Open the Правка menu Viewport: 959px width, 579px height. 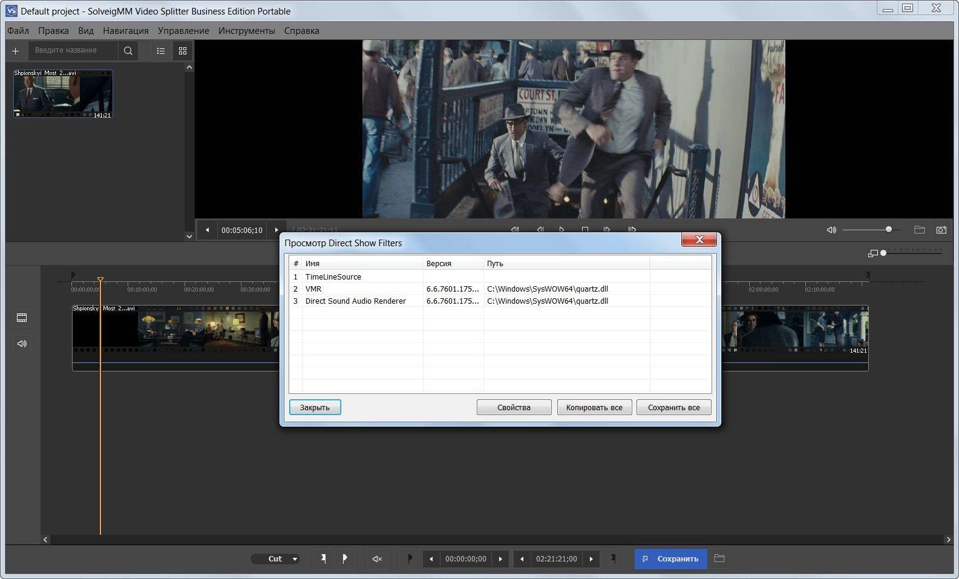click(x=53, y=30)
